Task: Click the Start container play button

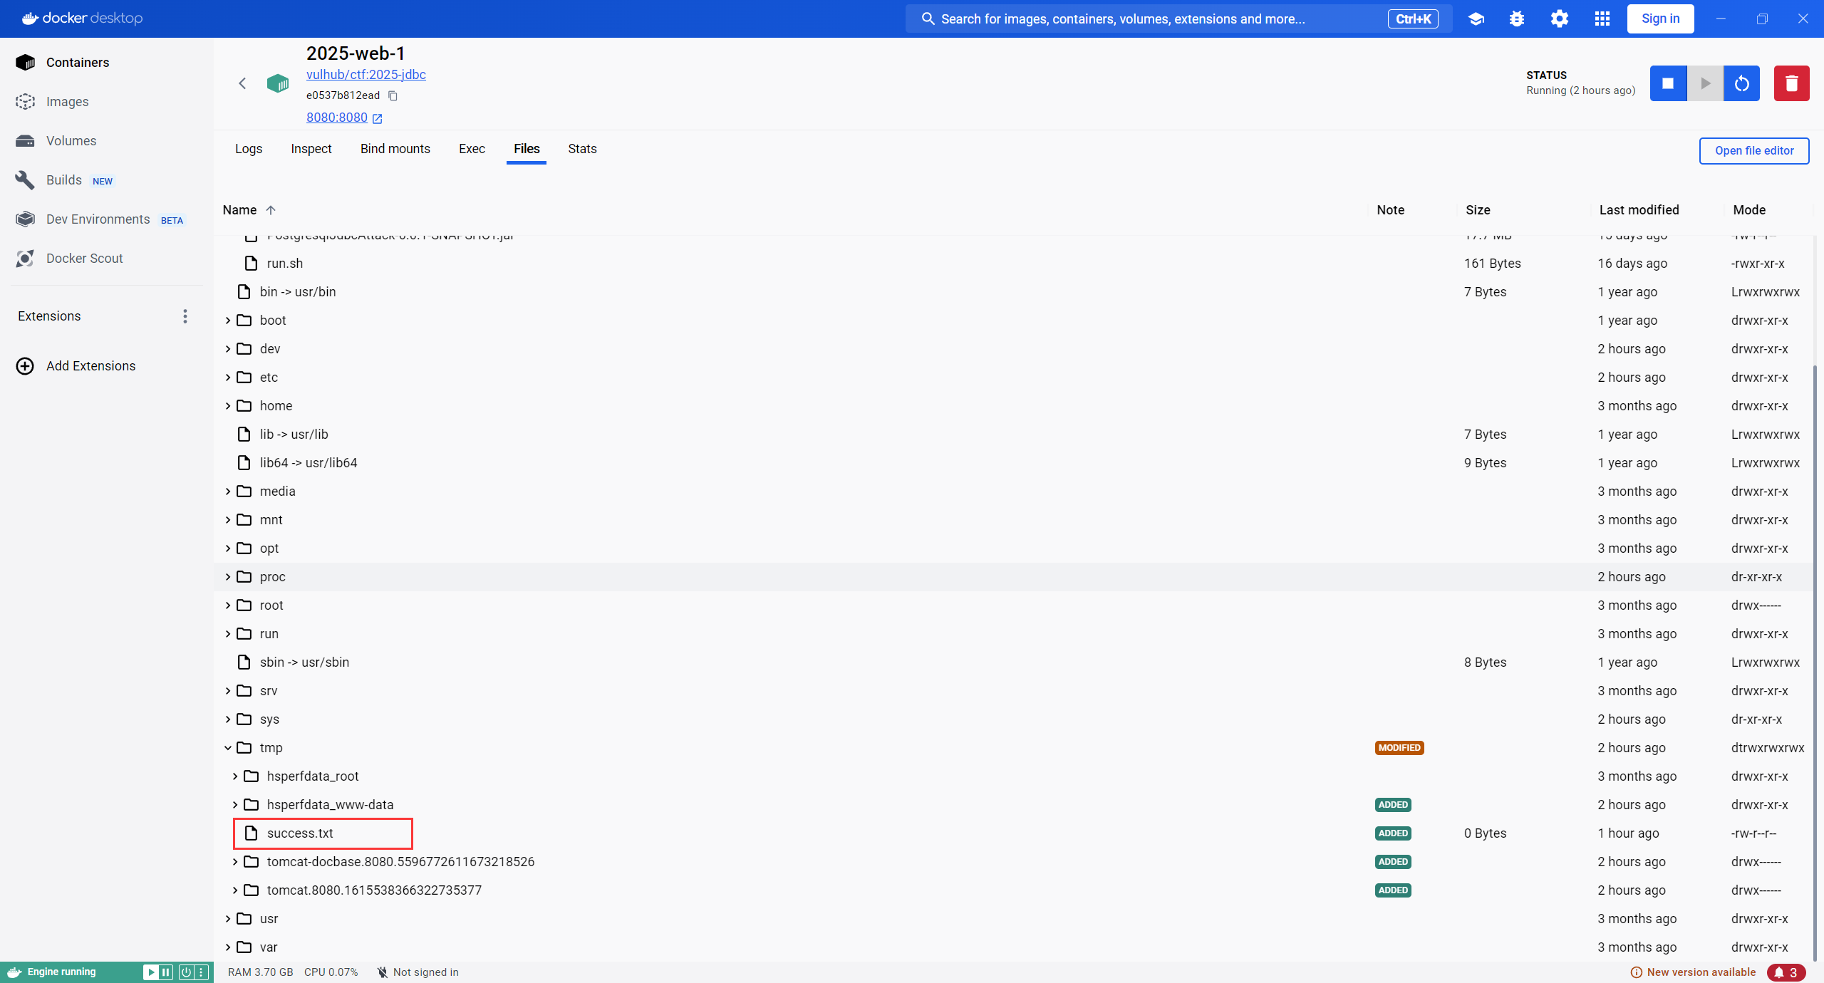Action: 1705,83
